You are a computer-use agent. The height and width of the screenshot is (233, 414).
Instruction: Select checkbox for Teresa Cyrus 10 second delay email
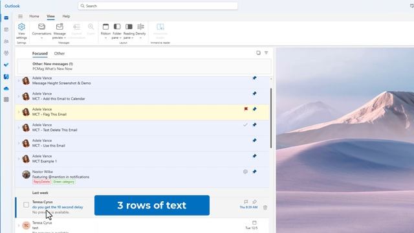click(26, 205)
